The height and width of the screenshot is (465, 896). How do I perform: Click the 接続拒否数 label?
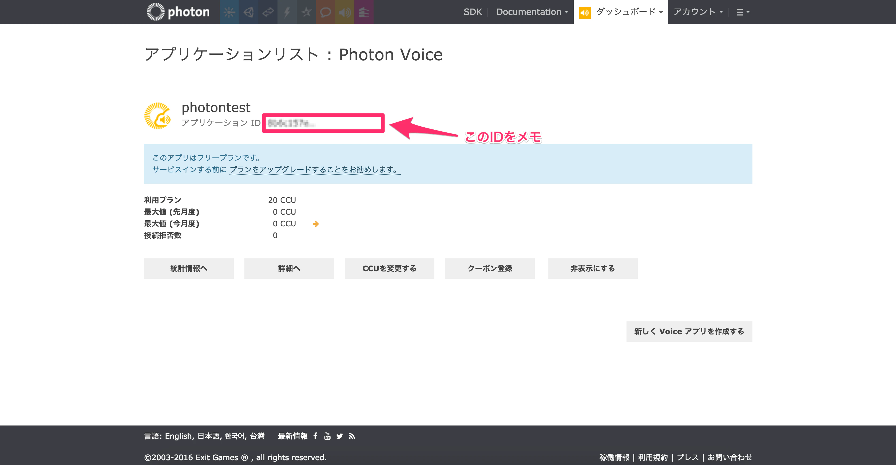pyautogui.click(x=163, y=235)
